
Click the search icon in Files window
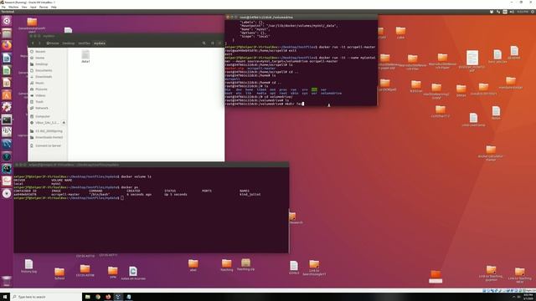(x=204, y=43)
